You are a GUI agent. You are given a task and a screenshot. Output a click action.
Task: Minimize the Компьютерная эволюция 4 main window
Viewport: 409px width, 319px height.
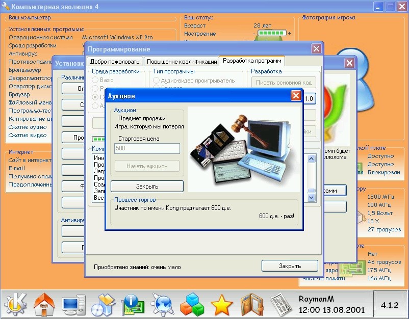click(378, 7)
